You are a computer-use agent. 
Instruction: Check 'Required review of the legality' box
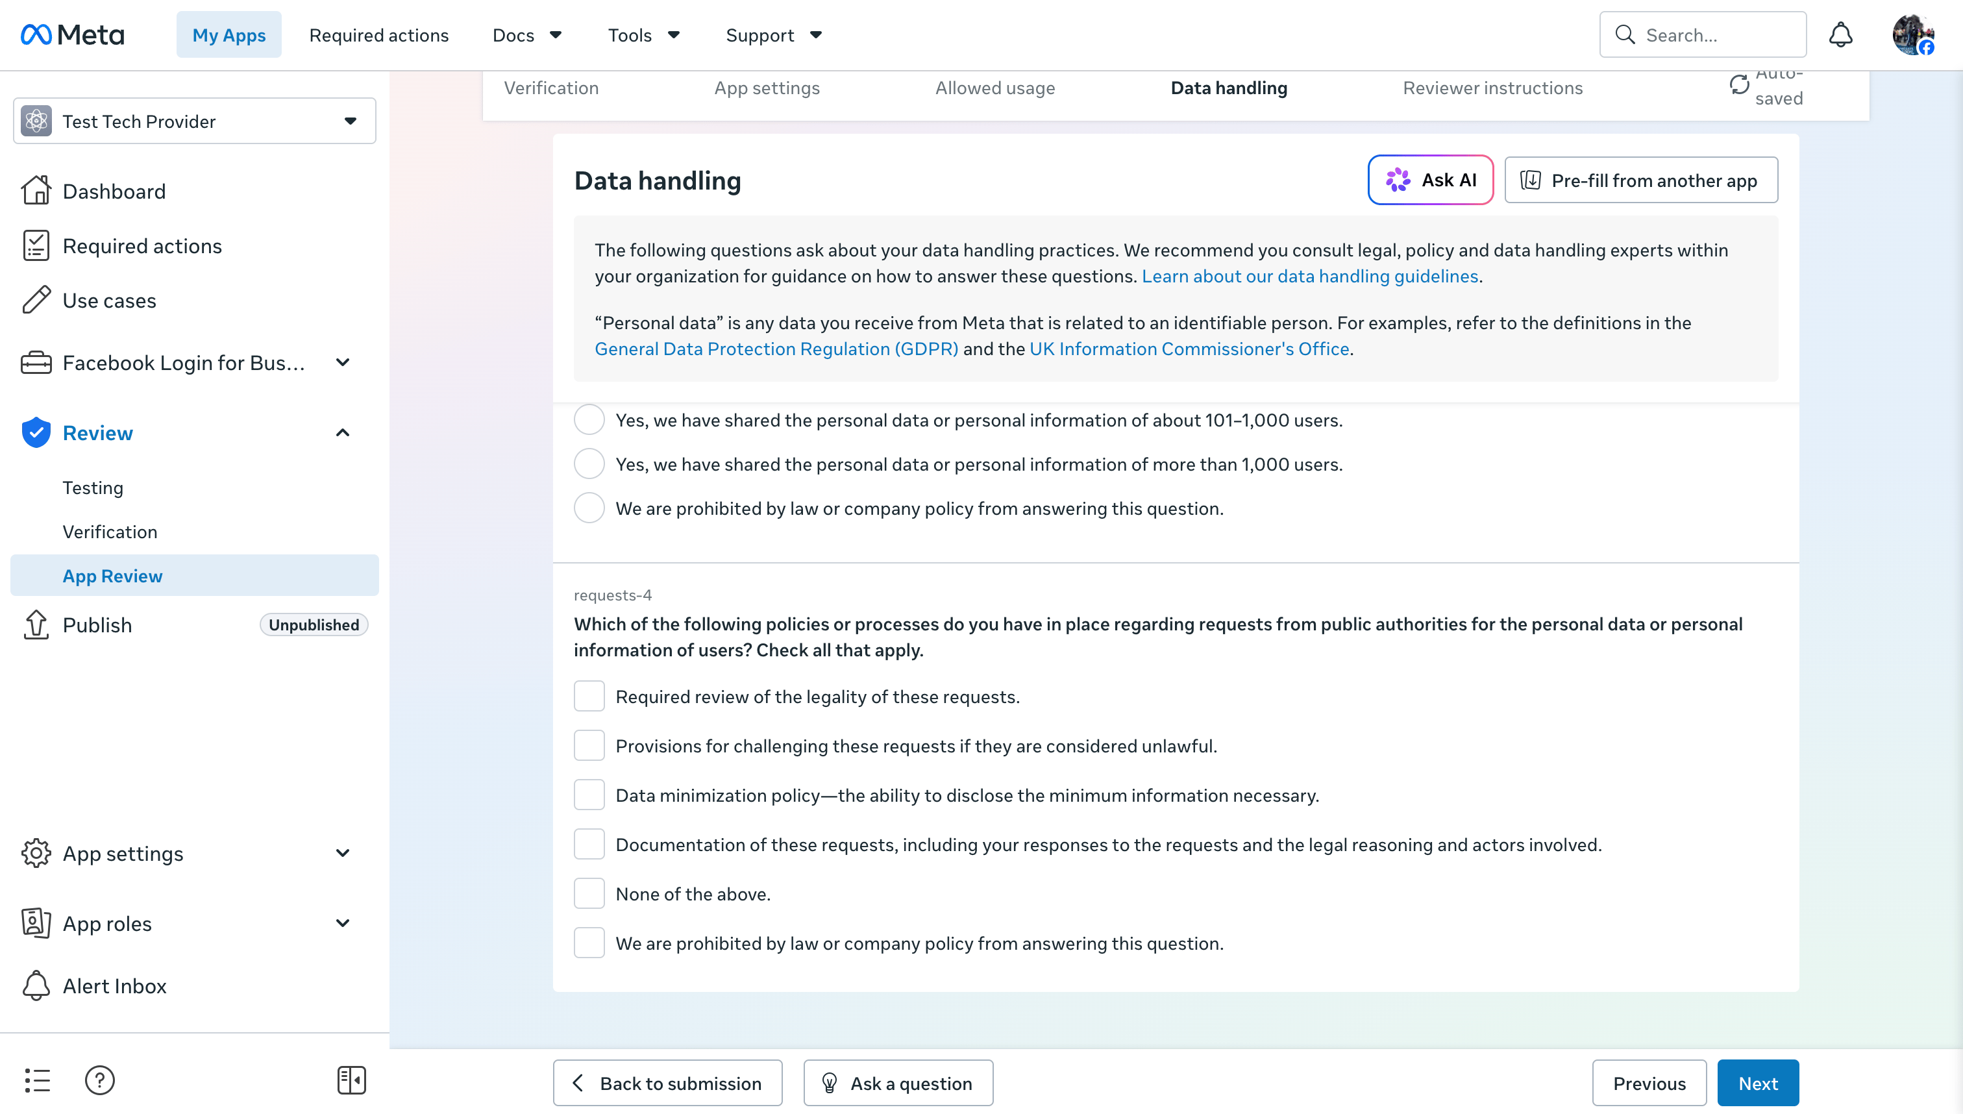[x=589, y=696]
